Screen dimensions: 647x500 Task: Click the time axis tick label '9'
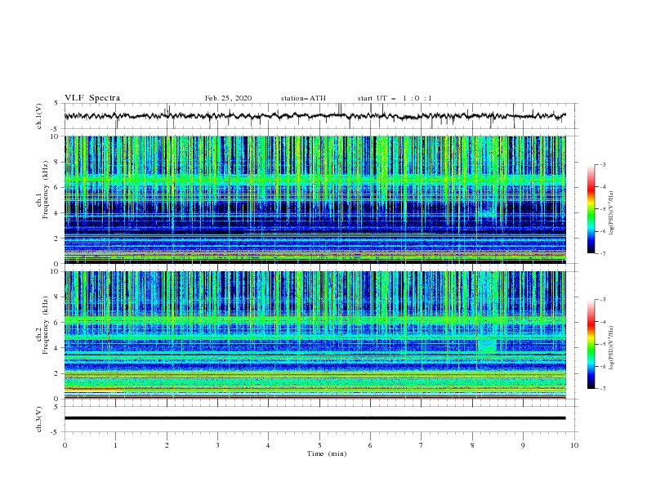(523, 445)
